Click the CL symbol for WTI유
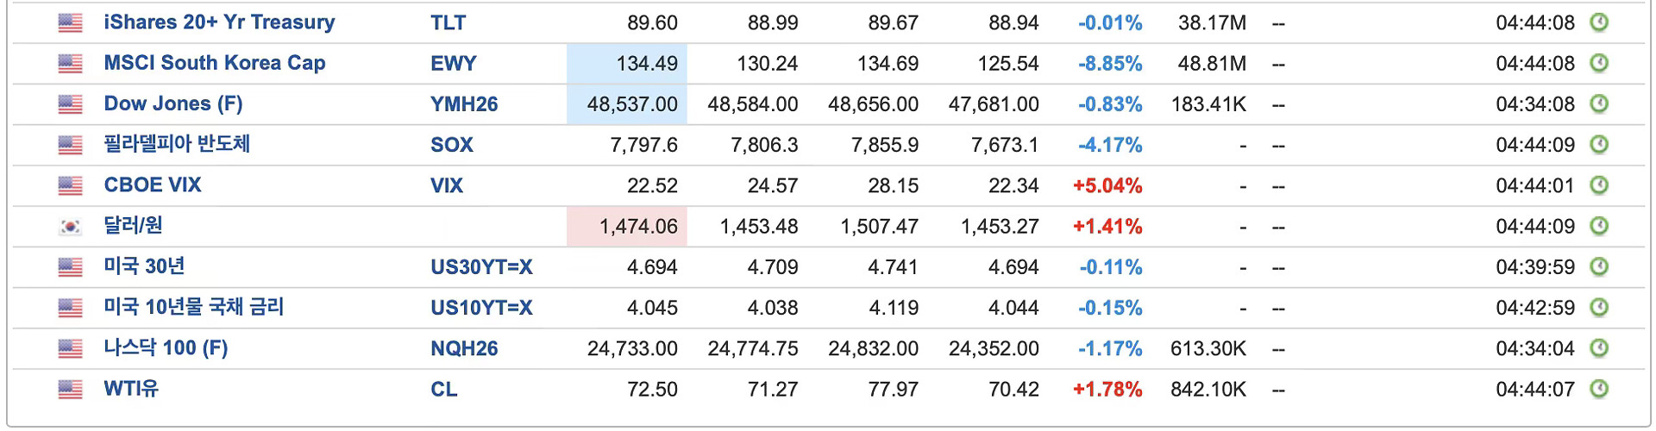 [444, 390]
